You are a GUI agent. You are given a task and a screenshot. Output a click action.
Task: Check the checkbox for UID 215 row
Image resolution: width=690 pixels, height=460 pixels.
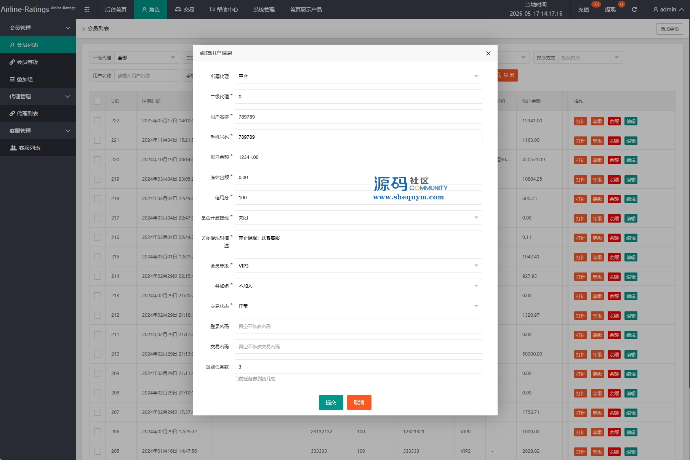point(98,257)
